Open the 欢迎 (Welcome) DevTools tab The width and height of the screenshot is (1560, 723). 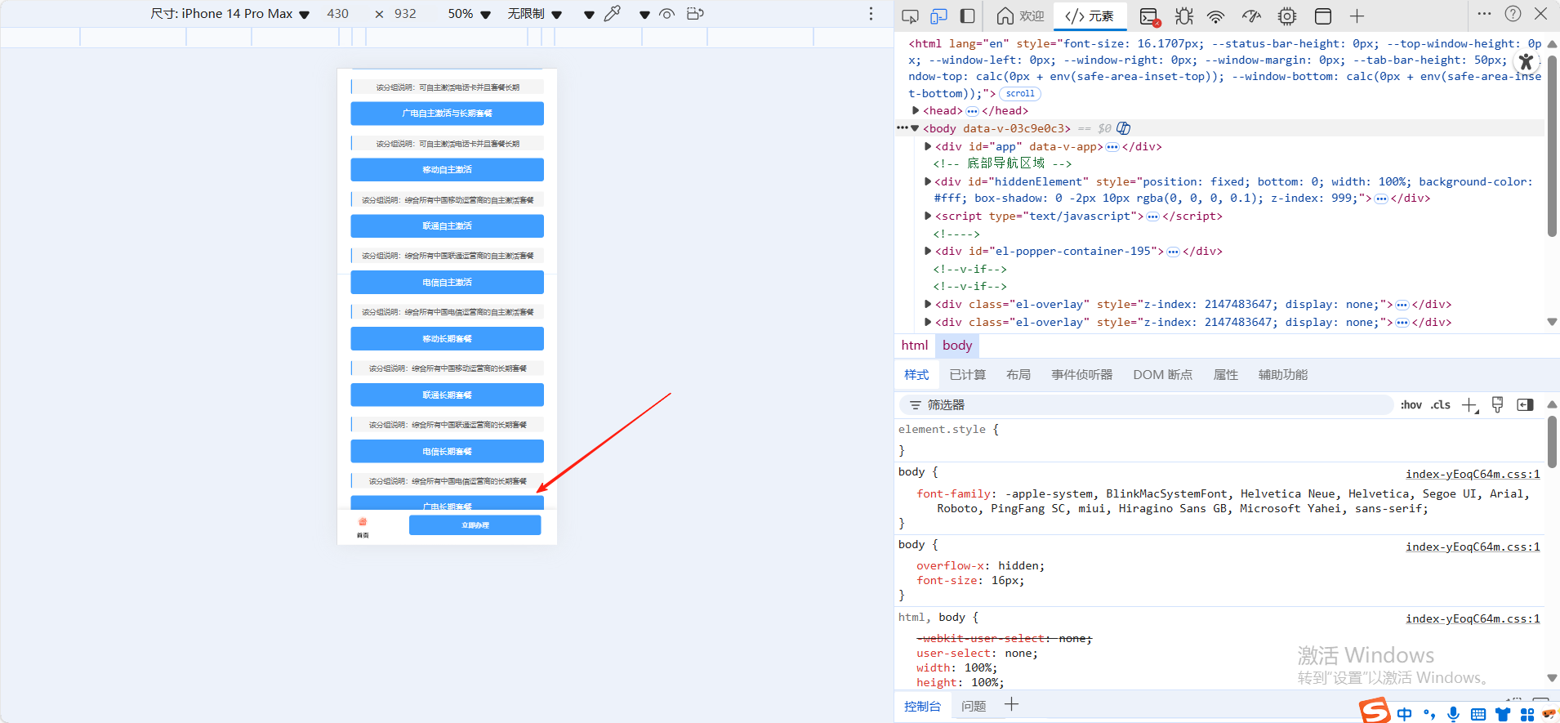pos(1021,16)
